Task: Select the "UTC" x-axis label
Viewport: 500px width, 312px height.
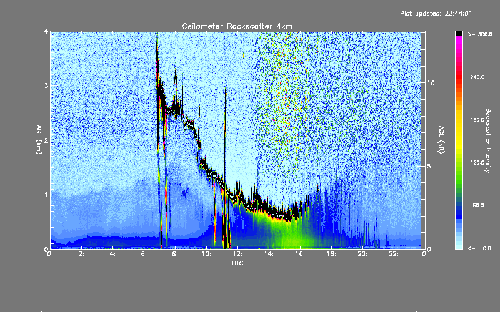Action: [x=237, y=263]
